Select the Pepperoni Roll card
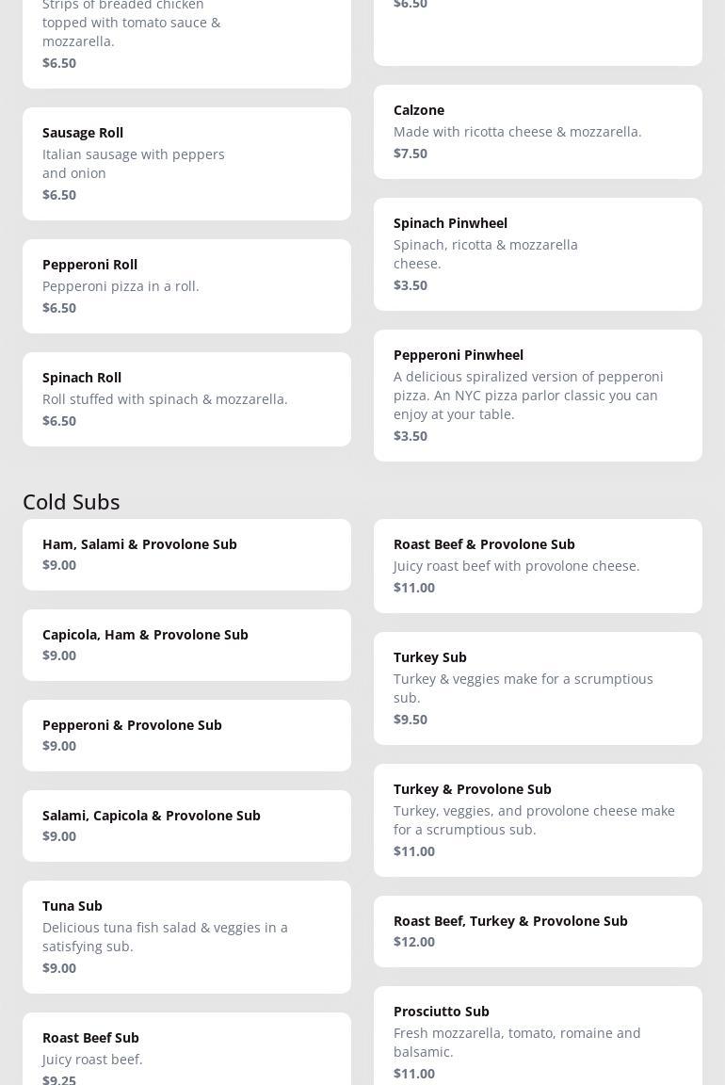 [186, 286]
